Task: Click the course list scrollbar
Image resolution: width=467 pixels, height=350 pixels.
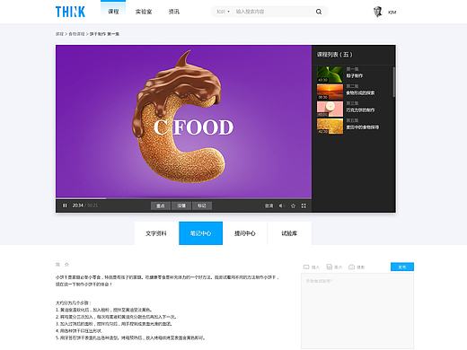Action: (x=393, y=82)
